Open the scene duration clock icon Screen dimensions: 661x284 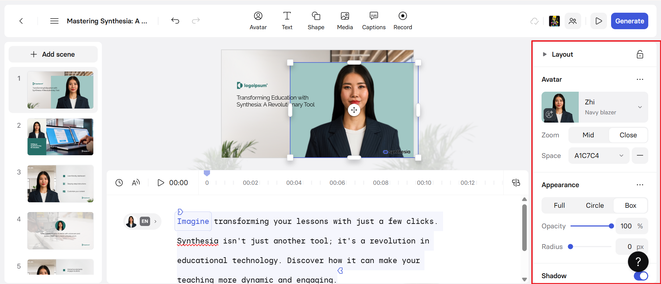[x=119, y=183]
